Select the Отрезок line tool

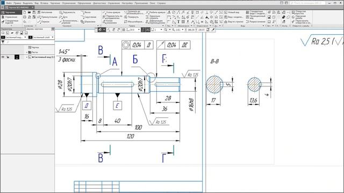pyautogui.click(x=44, y=21)
